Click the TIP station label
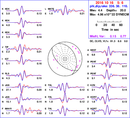This screenshot has height=118, width=130. coord(7,47)
